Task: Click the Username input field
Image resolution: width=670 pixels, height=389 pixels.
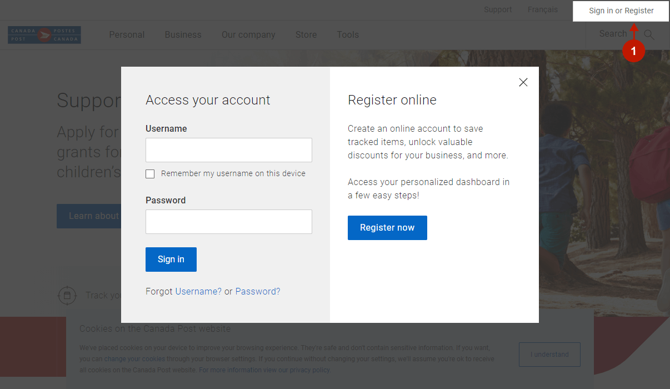Action: click(229, 150)
